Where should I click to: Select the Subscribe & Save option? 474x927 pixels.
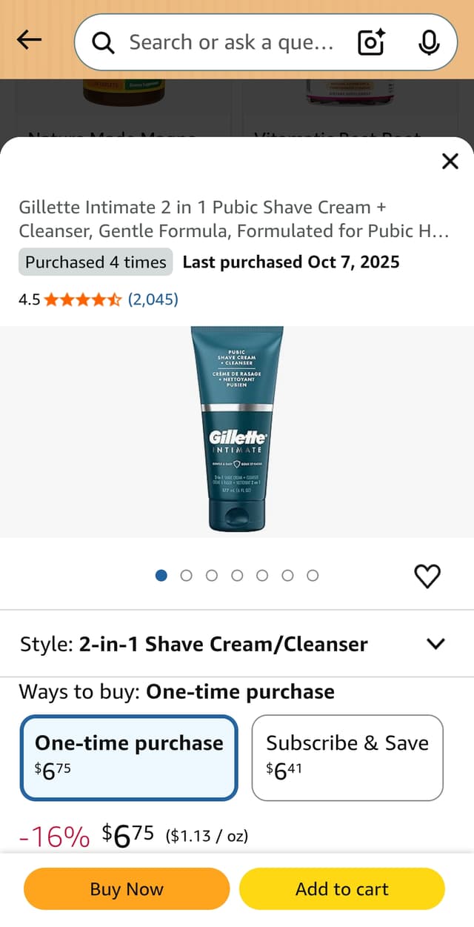click(347, 757)
